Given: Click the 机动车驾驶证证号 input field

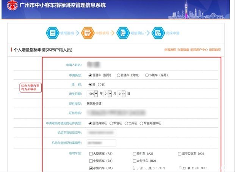Looking at the screenshot, I should coord(102,133).
